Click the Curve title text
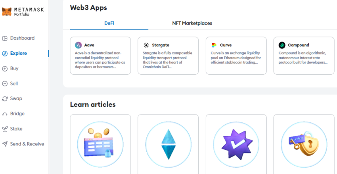This screenshot has height=174, width=337. 226,45
